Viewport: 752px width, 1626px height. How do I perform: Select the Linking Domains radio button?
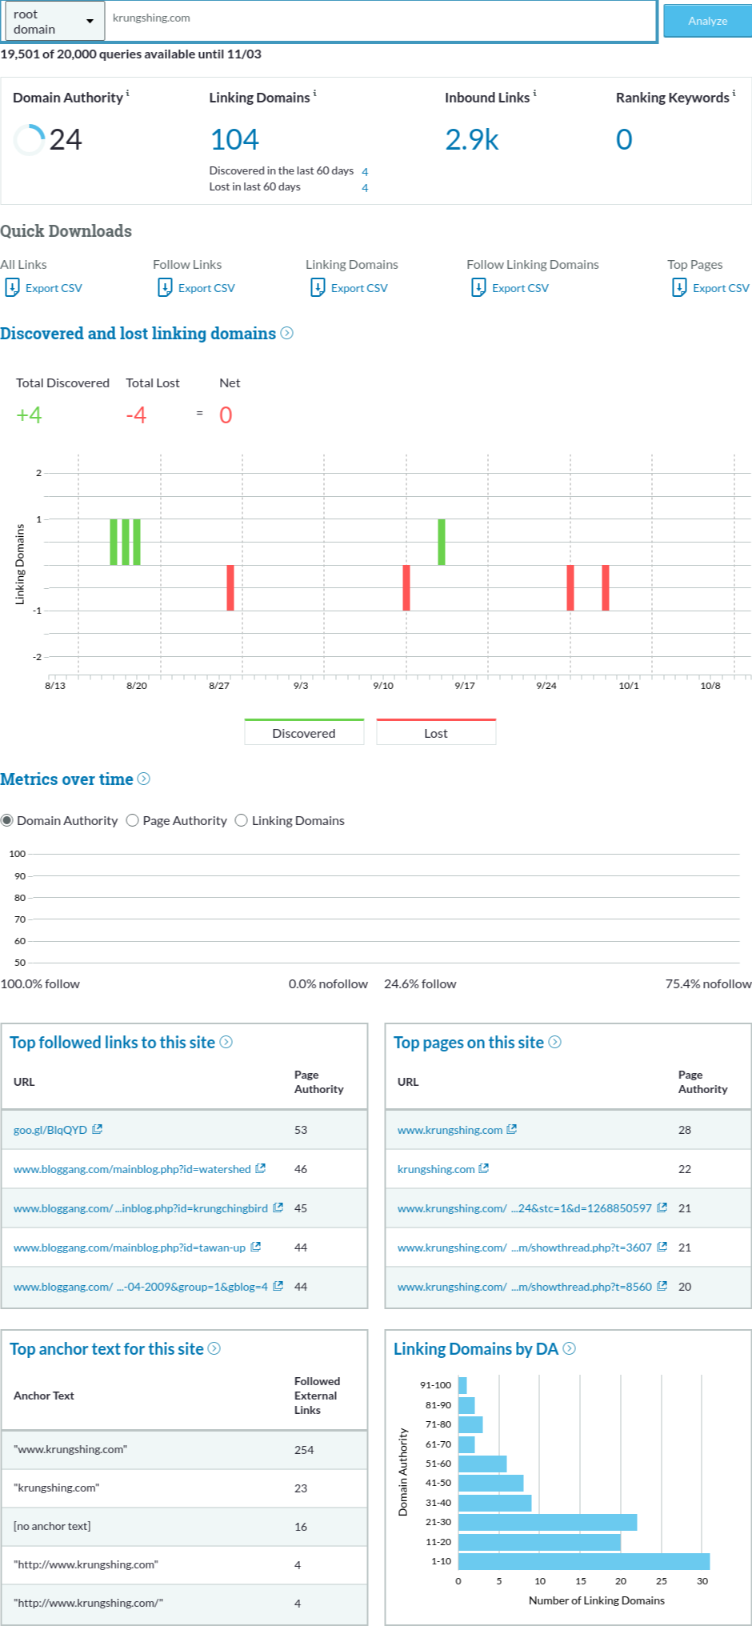tap(242, 820)
